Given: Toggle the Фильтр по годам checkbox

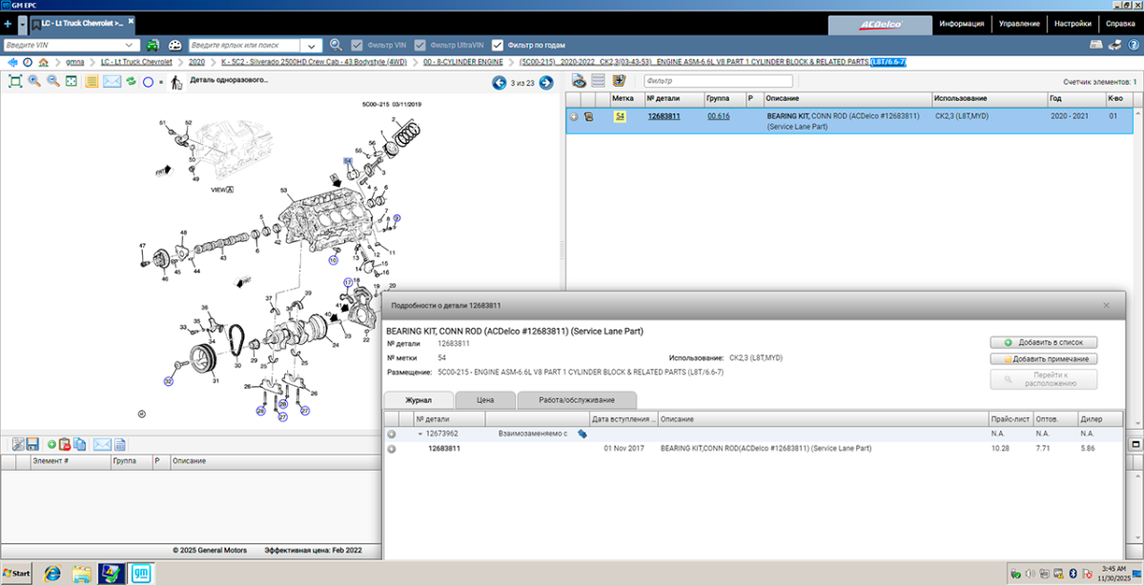Looking at the screenshot, I should pyautogui.click(x=498, y=45).
